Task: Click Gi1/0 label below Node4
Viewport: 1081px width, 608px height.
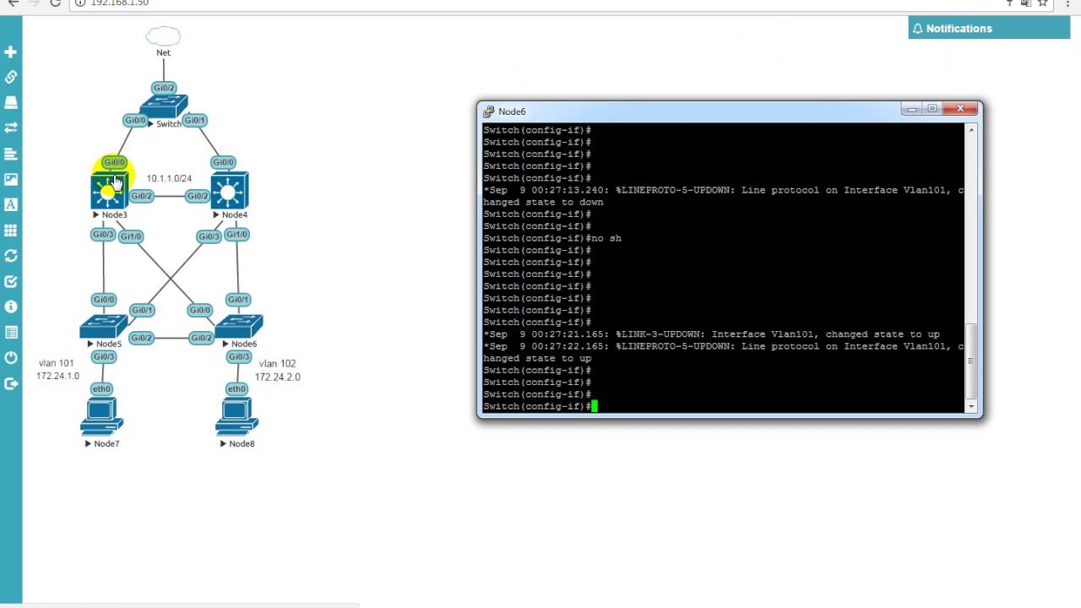Action: (x=237, y=234)
